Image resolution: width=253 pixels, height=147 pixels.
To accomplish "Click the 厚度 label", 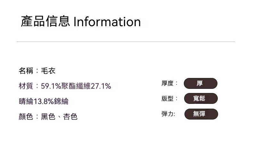I will click(167, 83).
